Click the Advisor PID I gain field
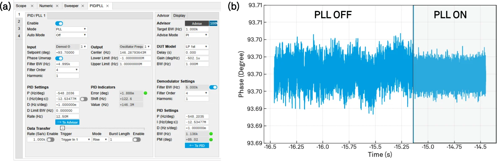This screenshot has width=499, height=161. tap(197, 122)
